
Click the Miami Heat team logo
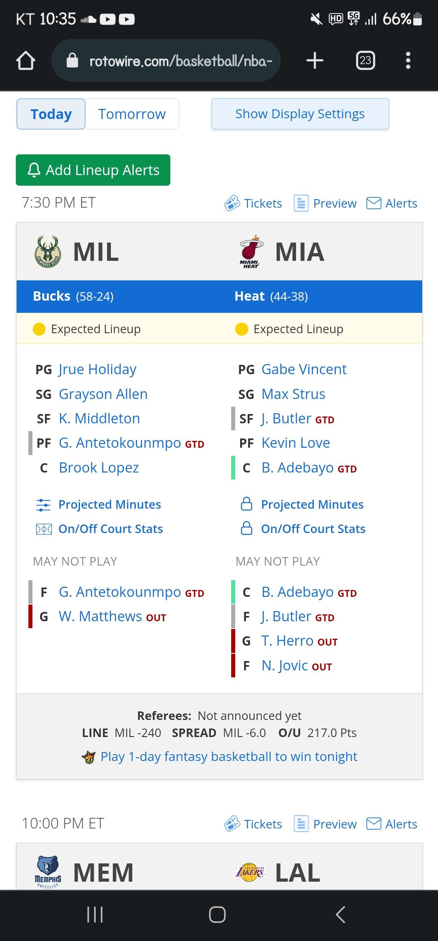(251, 252)
